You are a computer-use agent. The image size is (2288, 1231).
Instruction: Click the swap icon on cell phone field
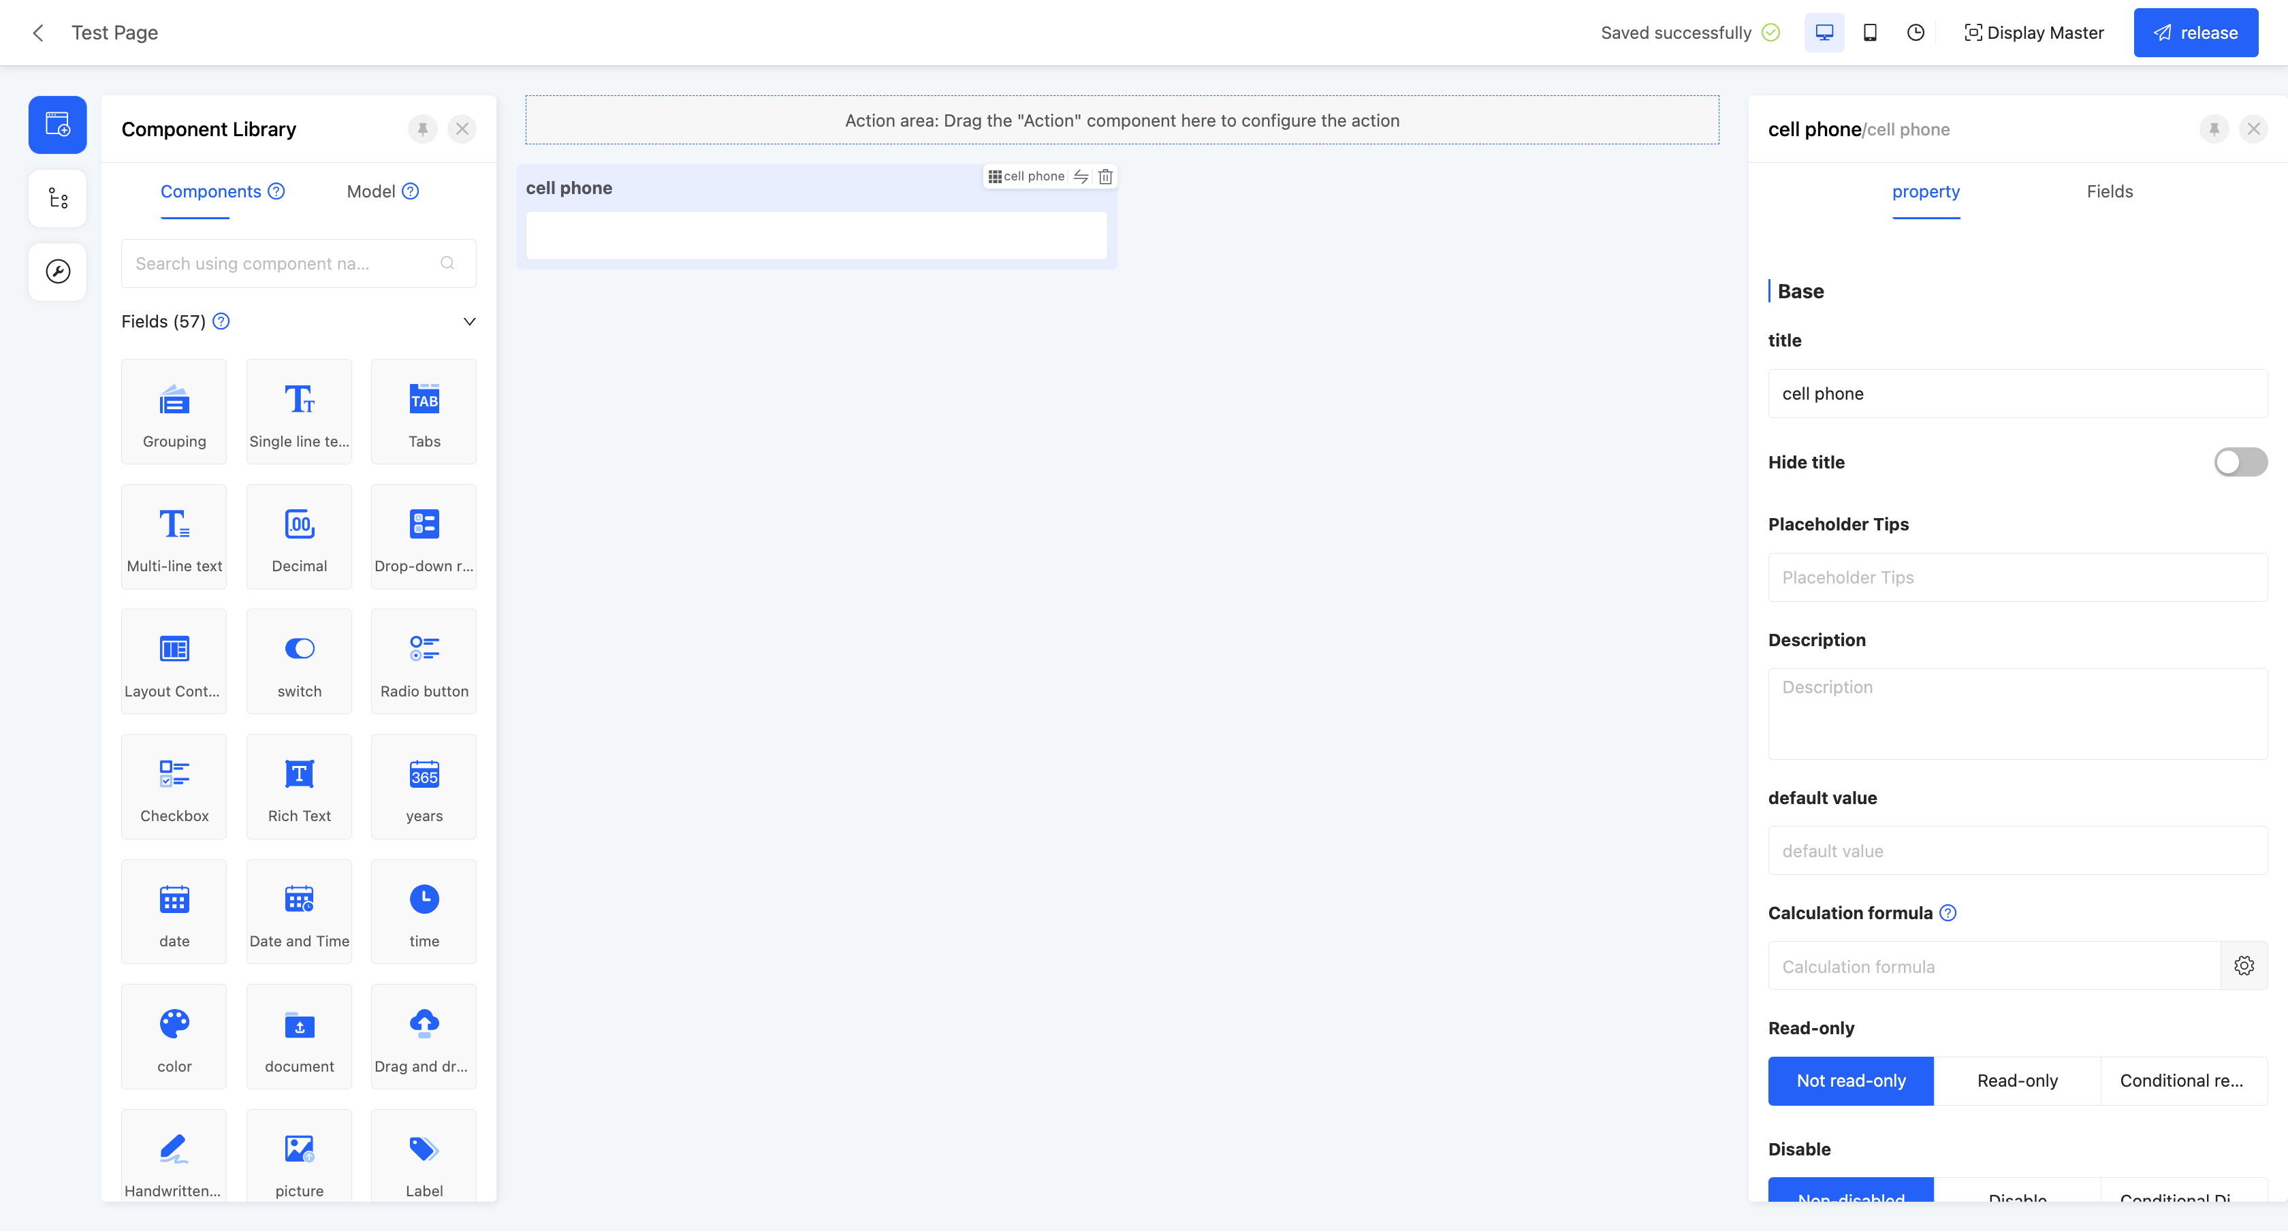click(1081, 177)
